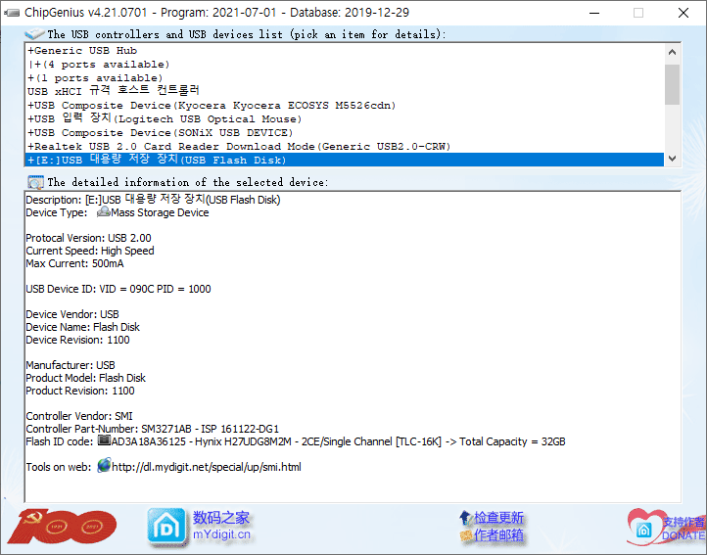Viewport: 707px width, 555px height.
Task: Click the Description: [E:]USB line
Action: pyautogui.click(x=153, y=200)
